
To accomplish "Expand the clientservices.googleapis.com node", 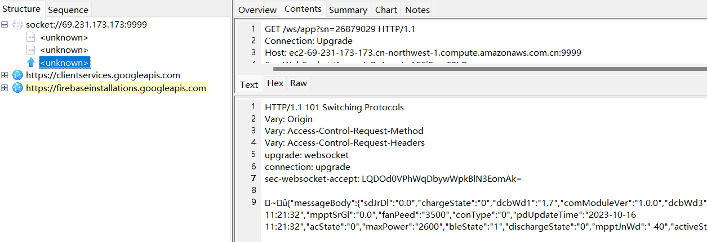I will 5,75.
